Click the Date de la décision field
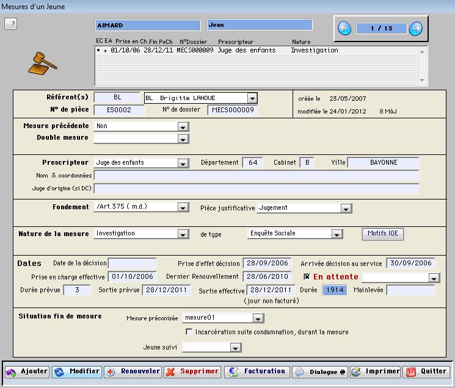Screen dimensions: 455x388 [133, 263]
